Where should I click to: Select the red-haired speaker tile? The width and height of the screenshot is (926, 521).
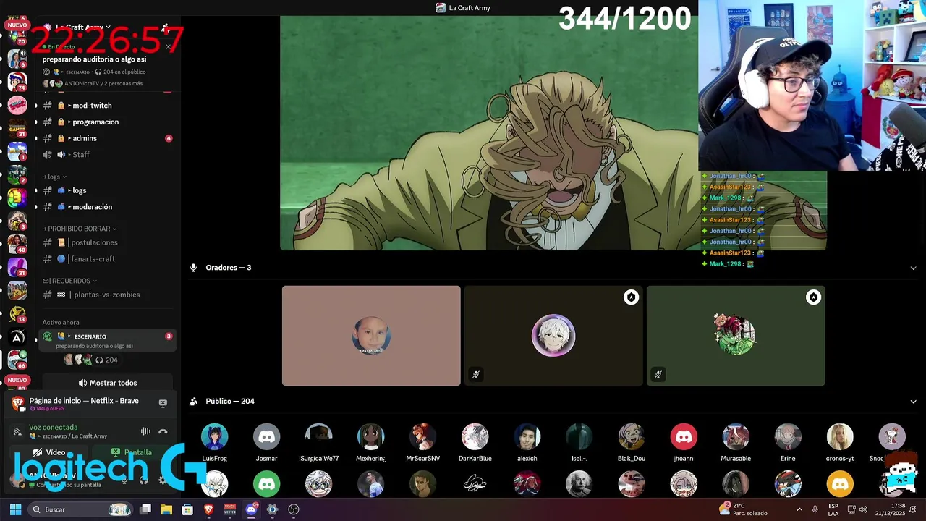pyautogui.click(x=736, y=336)
